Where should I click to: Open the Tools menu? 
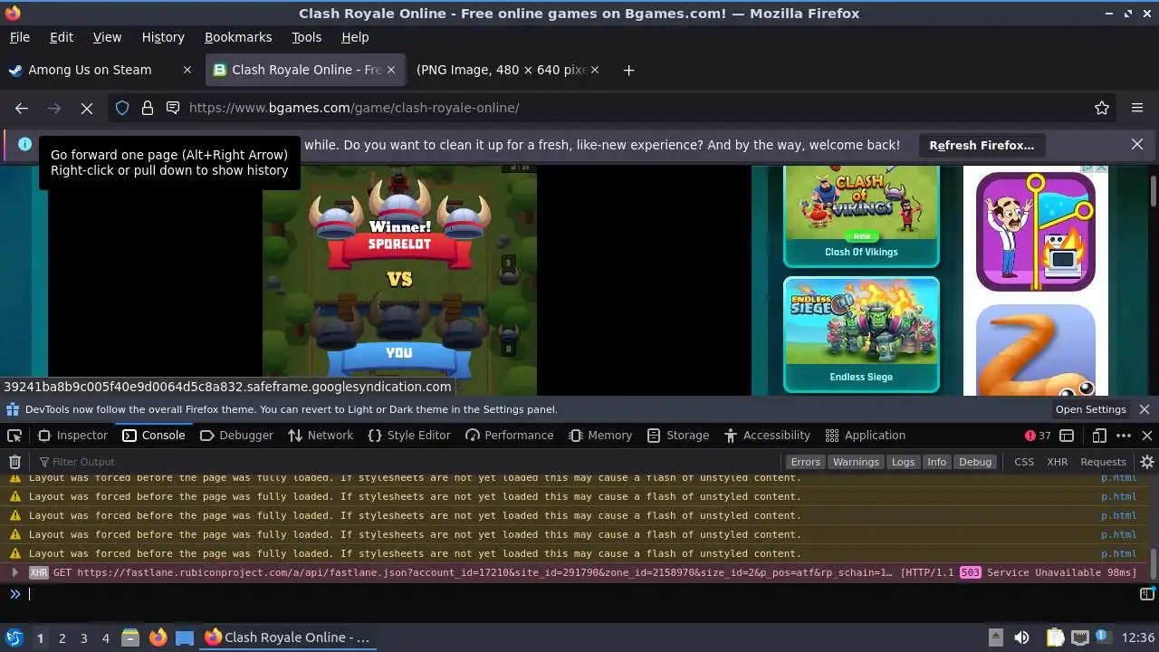(306, 37)
